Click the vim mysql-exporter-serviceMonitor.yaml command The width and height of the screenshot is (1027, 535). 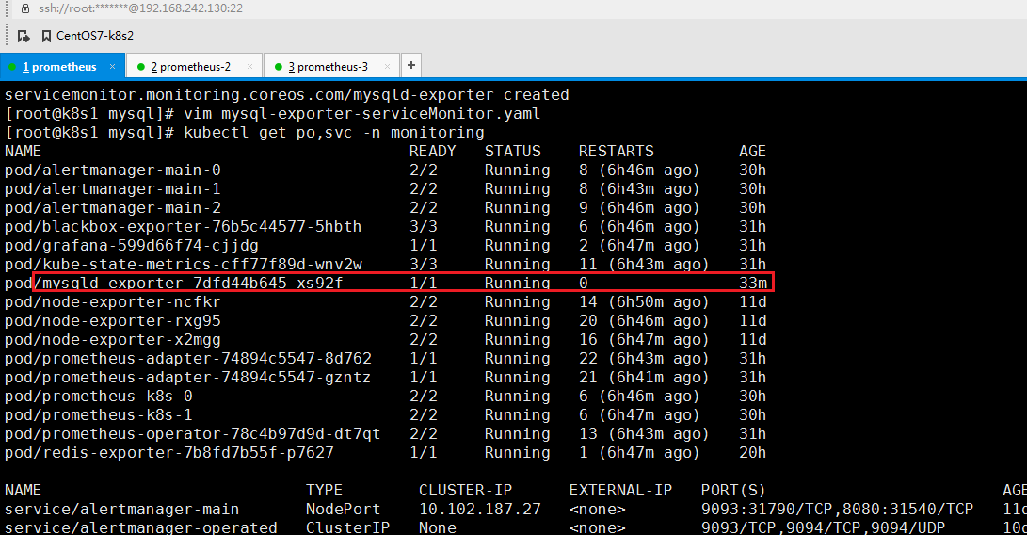click(x=362, y=113)
